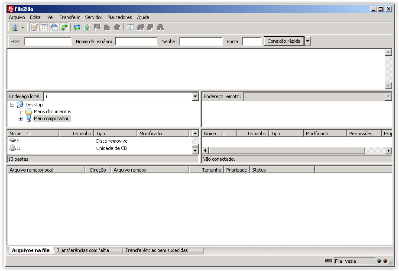The height and width of the screenshot is (271, 399).
Task: Sort remote files by Permissões column
Action: point(364,134)
